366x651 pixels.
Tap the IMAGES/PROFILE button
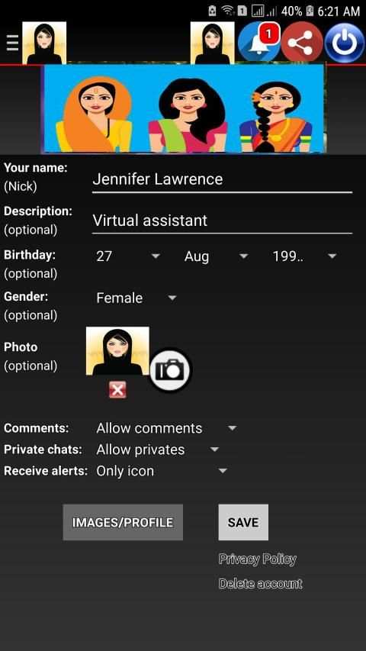click(x=123, y=522)
